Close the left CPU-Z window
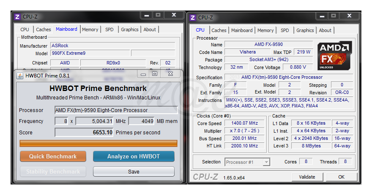The height and width of the screenshot is (195, 372). point(174,15)
